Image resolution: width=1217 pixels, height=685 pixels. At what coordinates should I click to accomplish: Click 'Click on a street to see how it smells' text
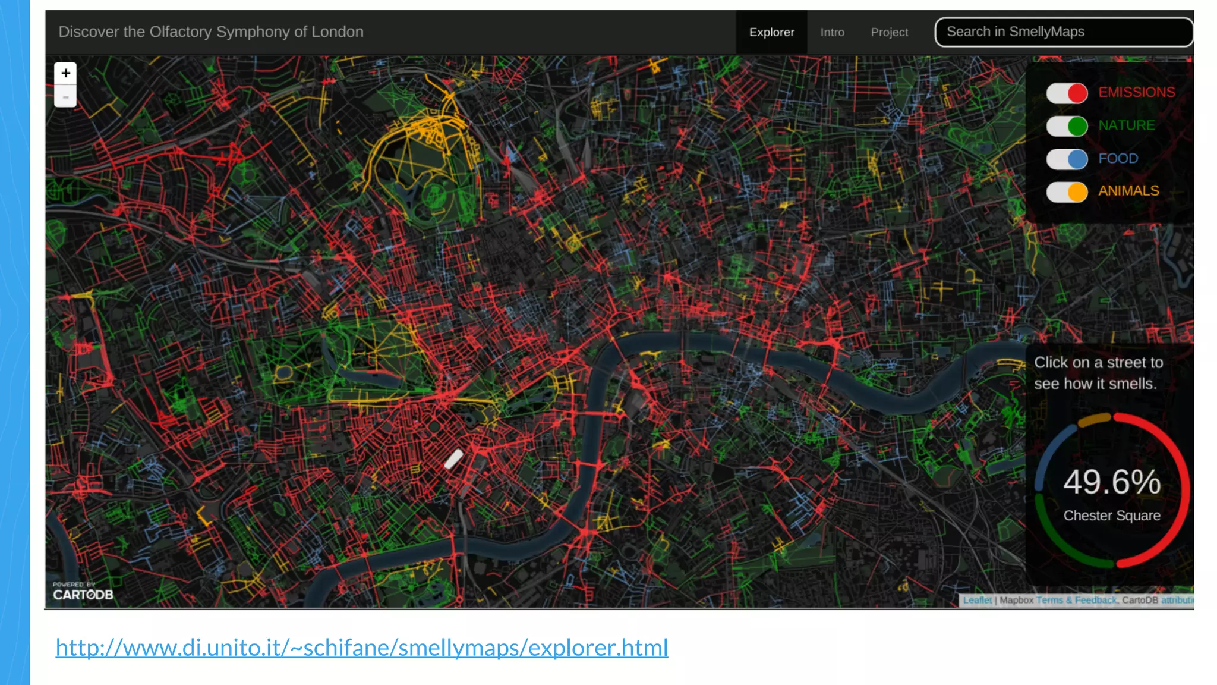[1098, 373]
